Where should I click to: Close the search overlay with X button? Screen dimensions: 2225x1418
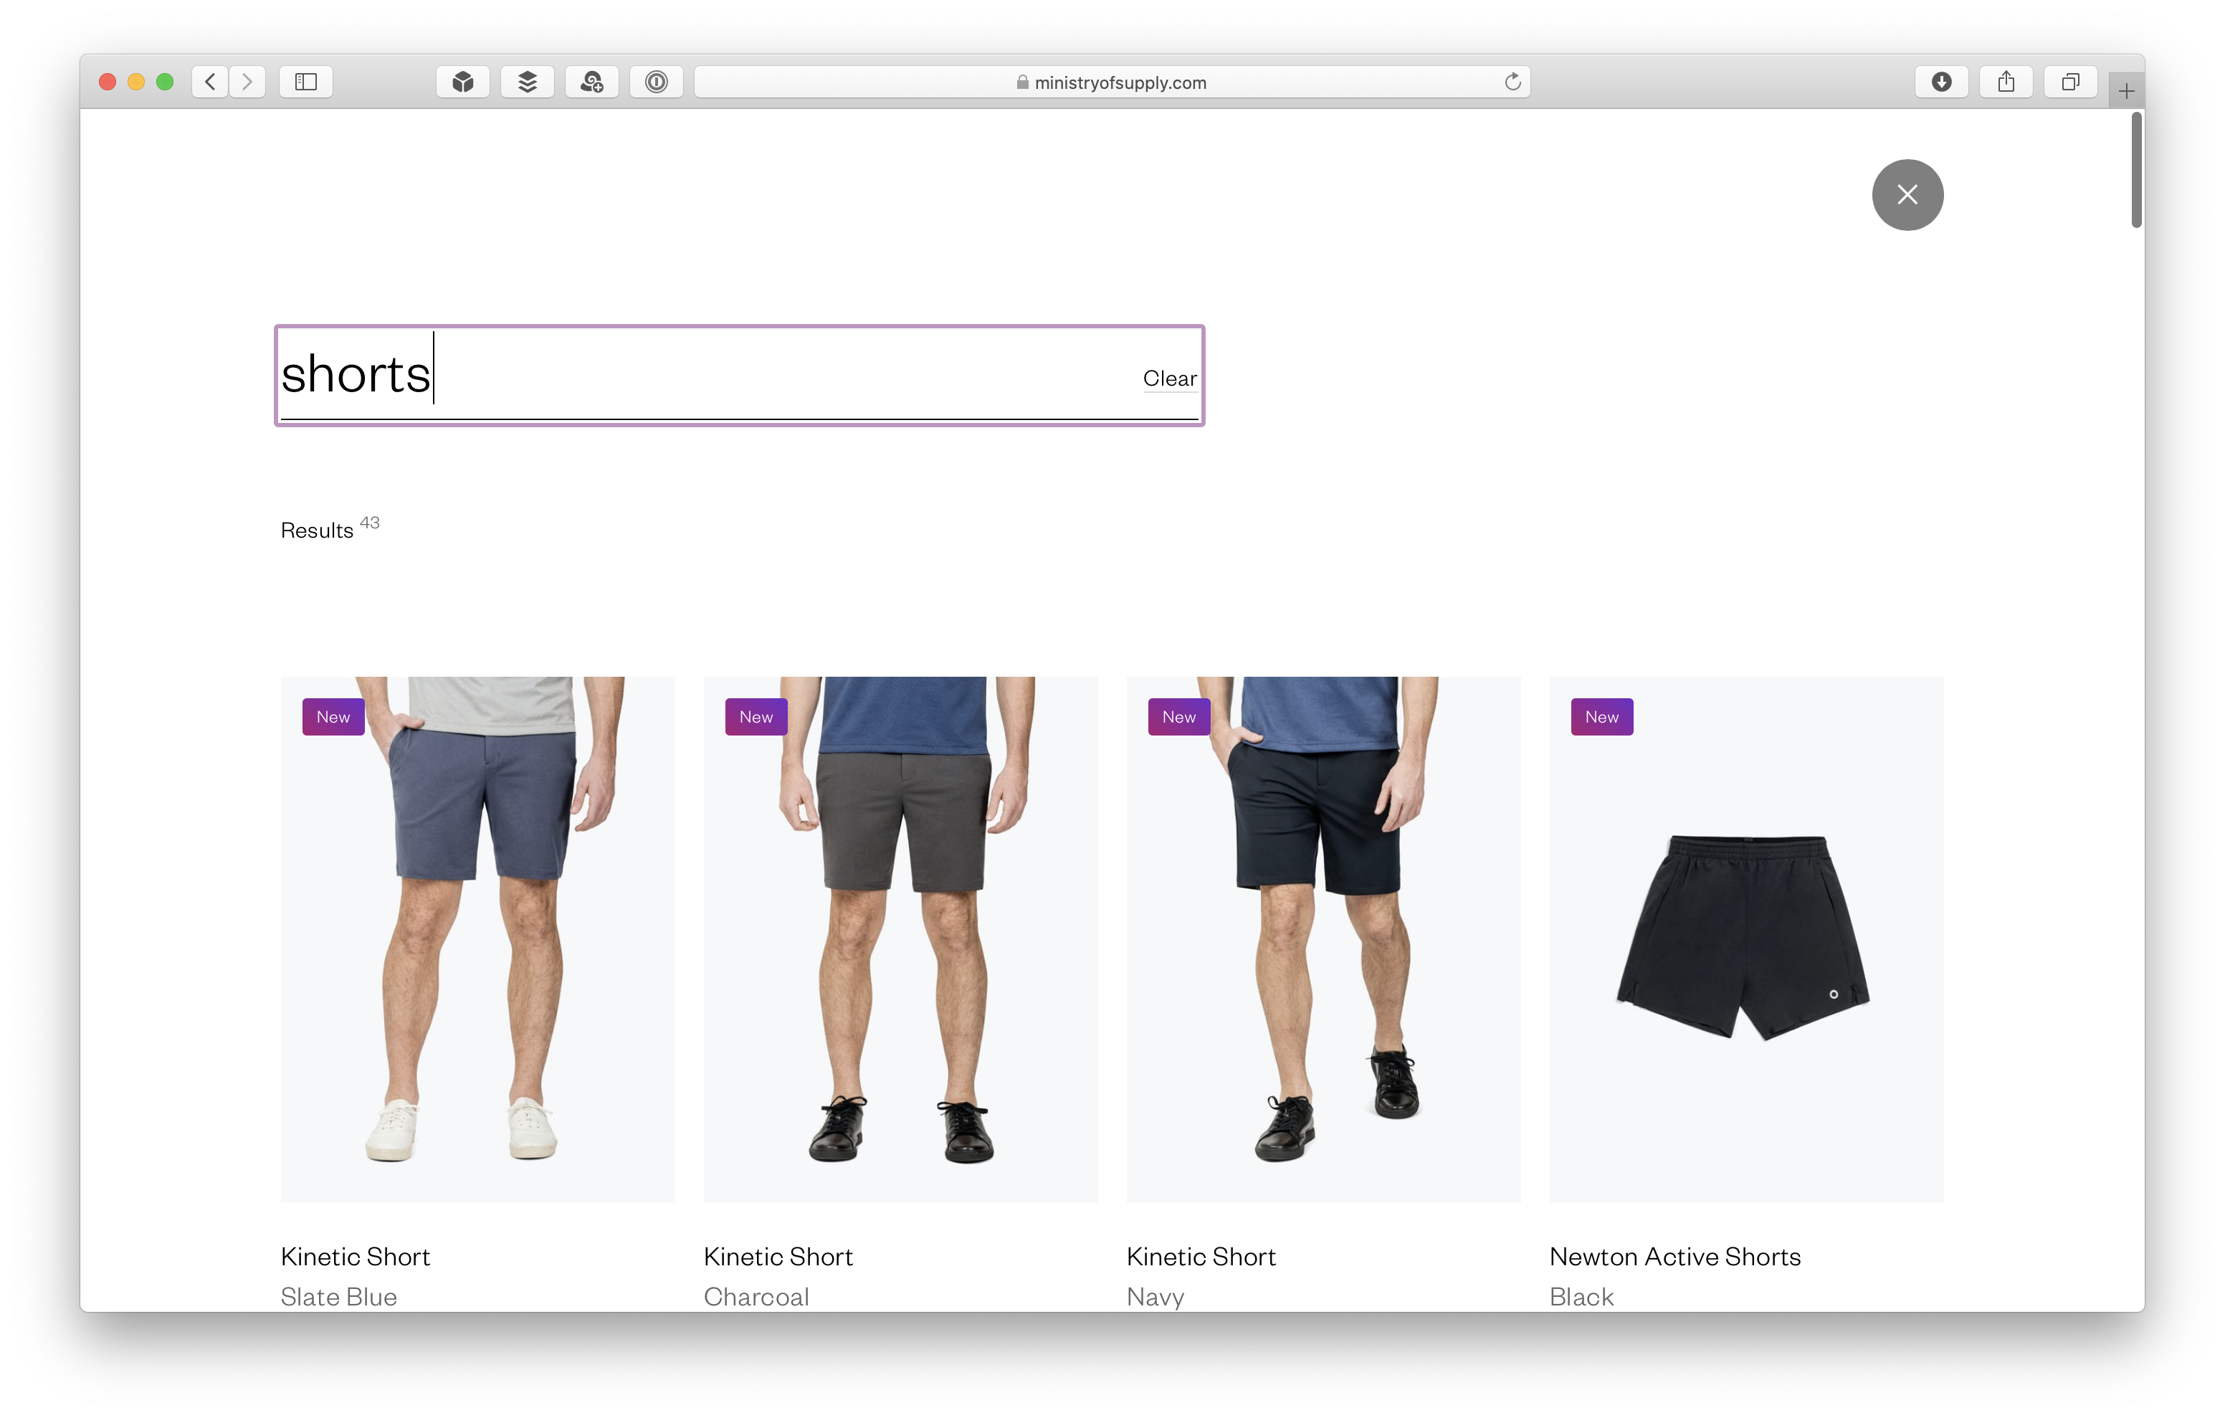1907,195
